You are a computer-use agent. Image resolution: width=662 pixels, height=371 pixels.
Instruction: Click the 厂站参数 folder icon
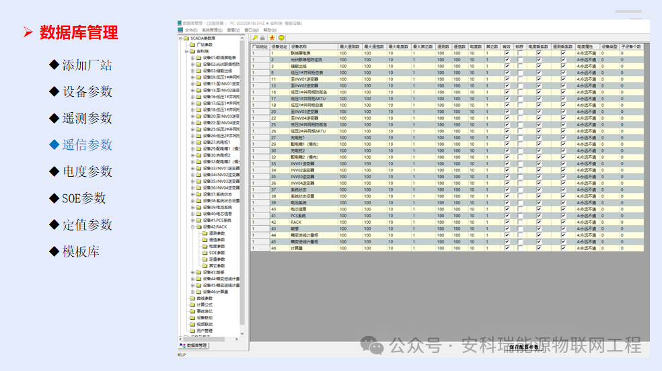(x=192, y=44)
